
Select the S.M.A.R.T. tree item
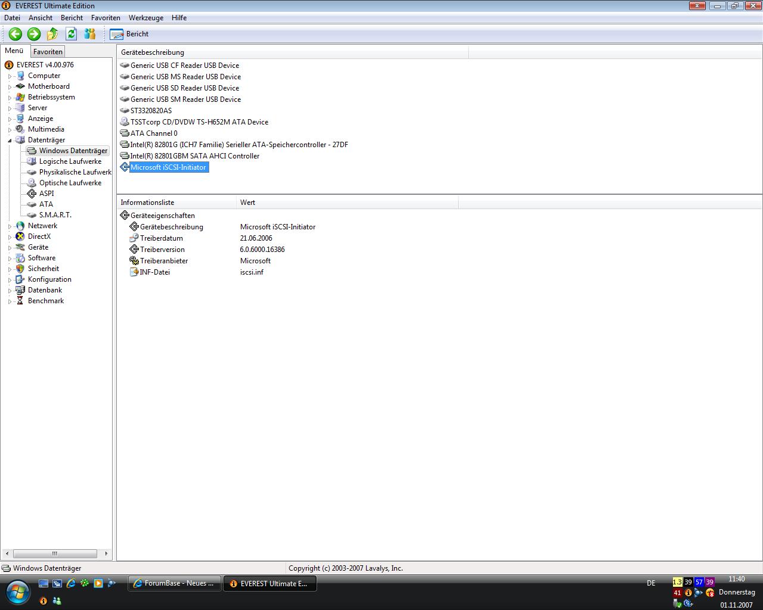coord(55,215)
